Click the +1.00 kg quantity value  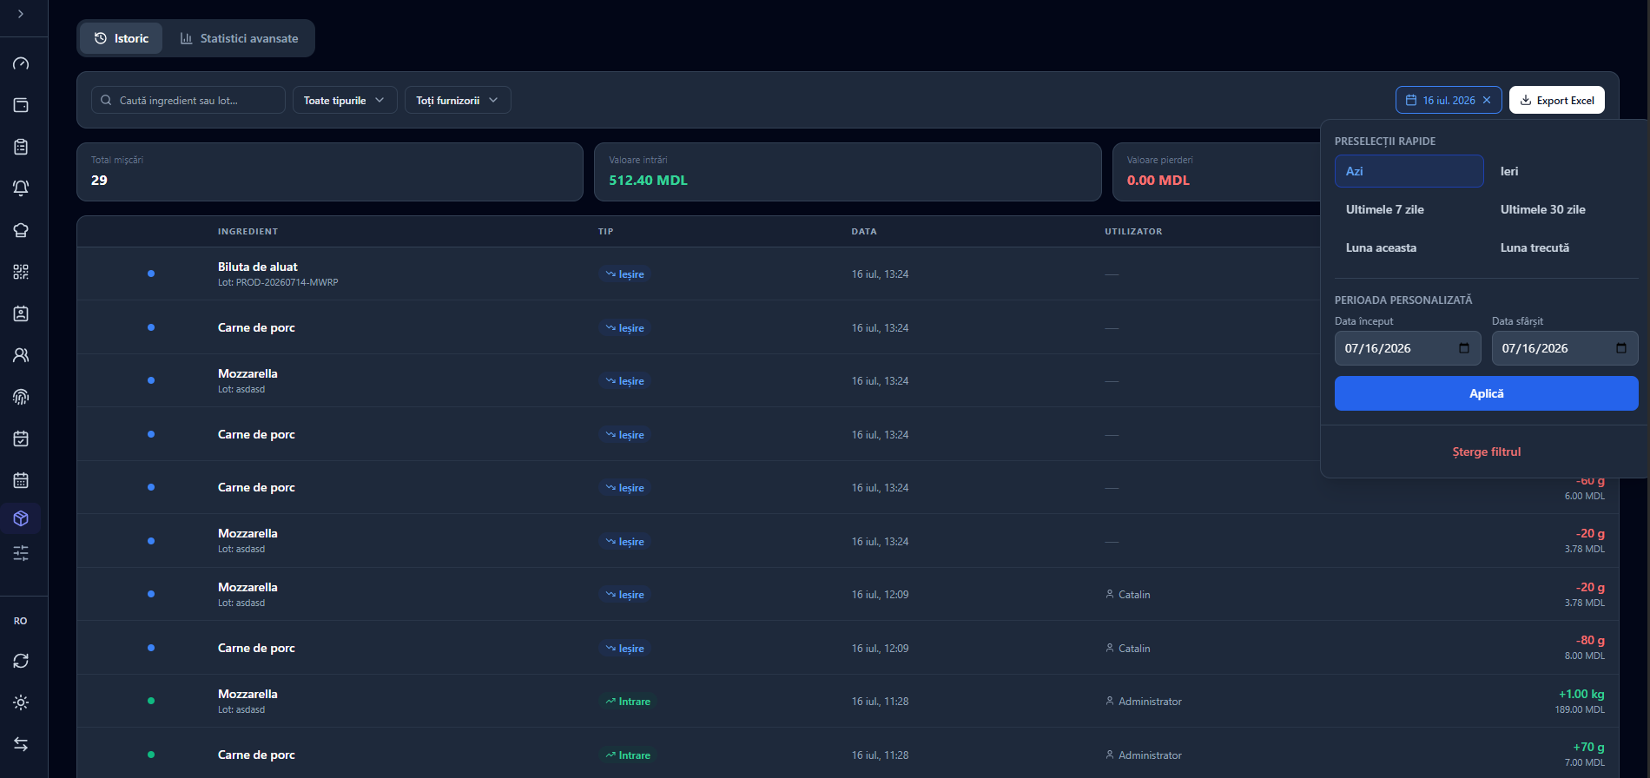(x=1581, y=694)
